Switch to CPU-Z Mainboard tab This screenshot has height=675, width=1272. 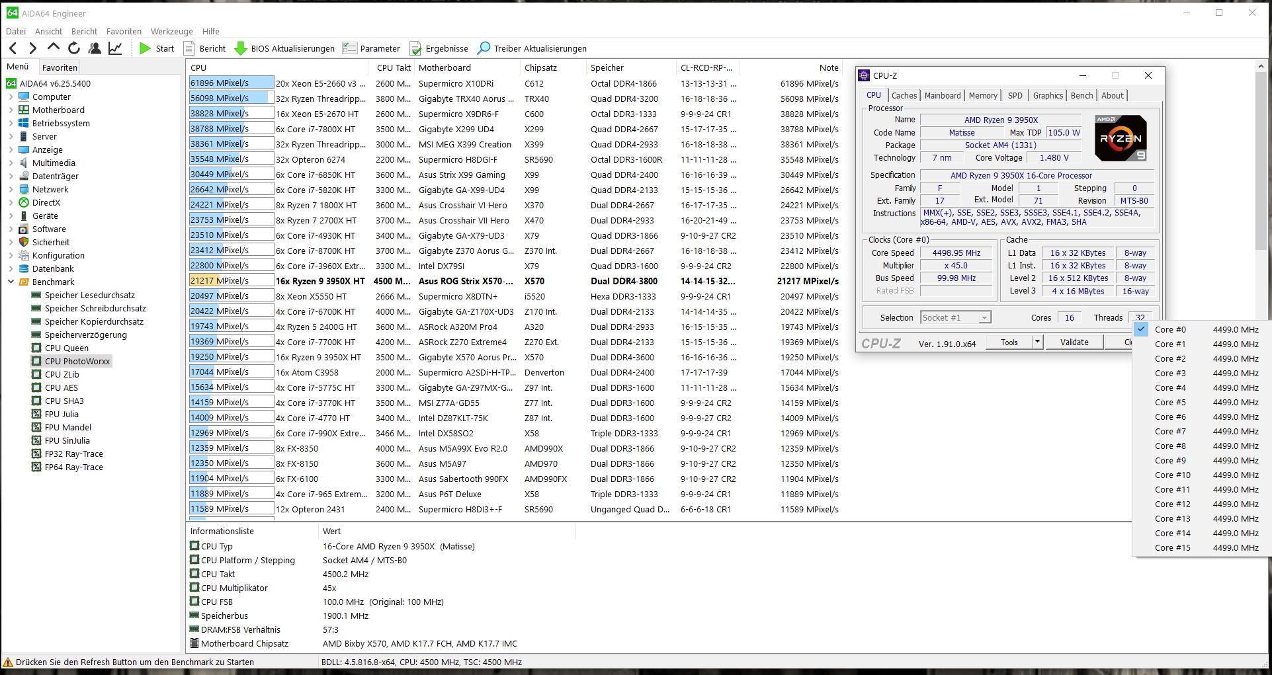tap(942, 95)
